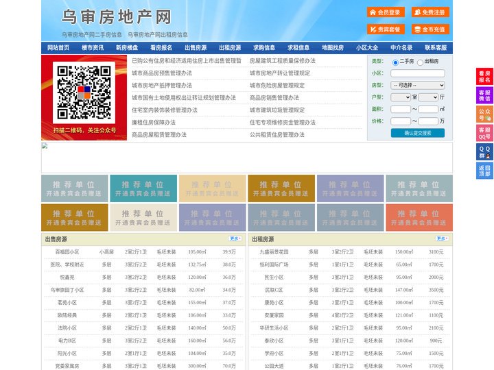Open 欧陆经典 sale listing
Viewport: 494px width, 370px height.
[67, 315]
